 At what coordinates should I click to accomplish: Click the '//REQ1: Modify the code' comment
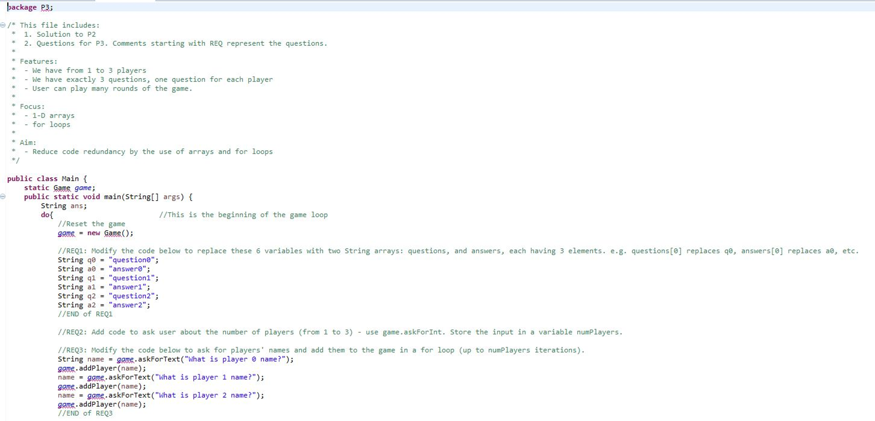[x=458, y=251]
